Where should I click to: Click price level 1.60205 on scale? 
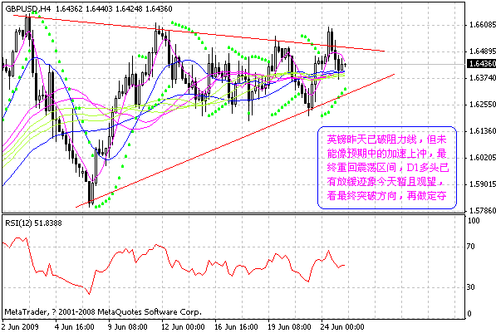pos(483,157)
